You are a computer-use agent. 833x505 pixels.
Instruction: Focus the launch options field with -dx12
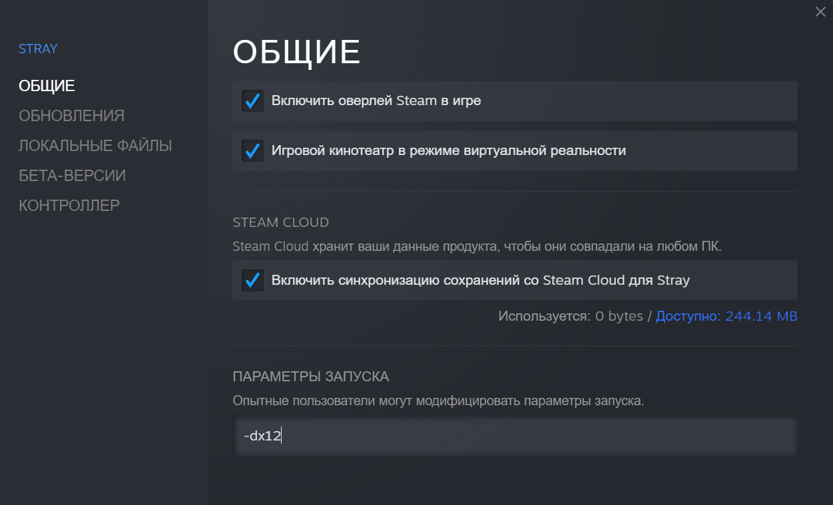coord(514,436)
